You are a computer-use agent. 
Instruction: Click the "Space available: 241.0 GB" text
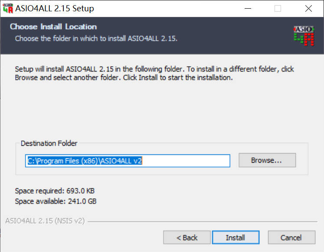click(x=56, y=201)
